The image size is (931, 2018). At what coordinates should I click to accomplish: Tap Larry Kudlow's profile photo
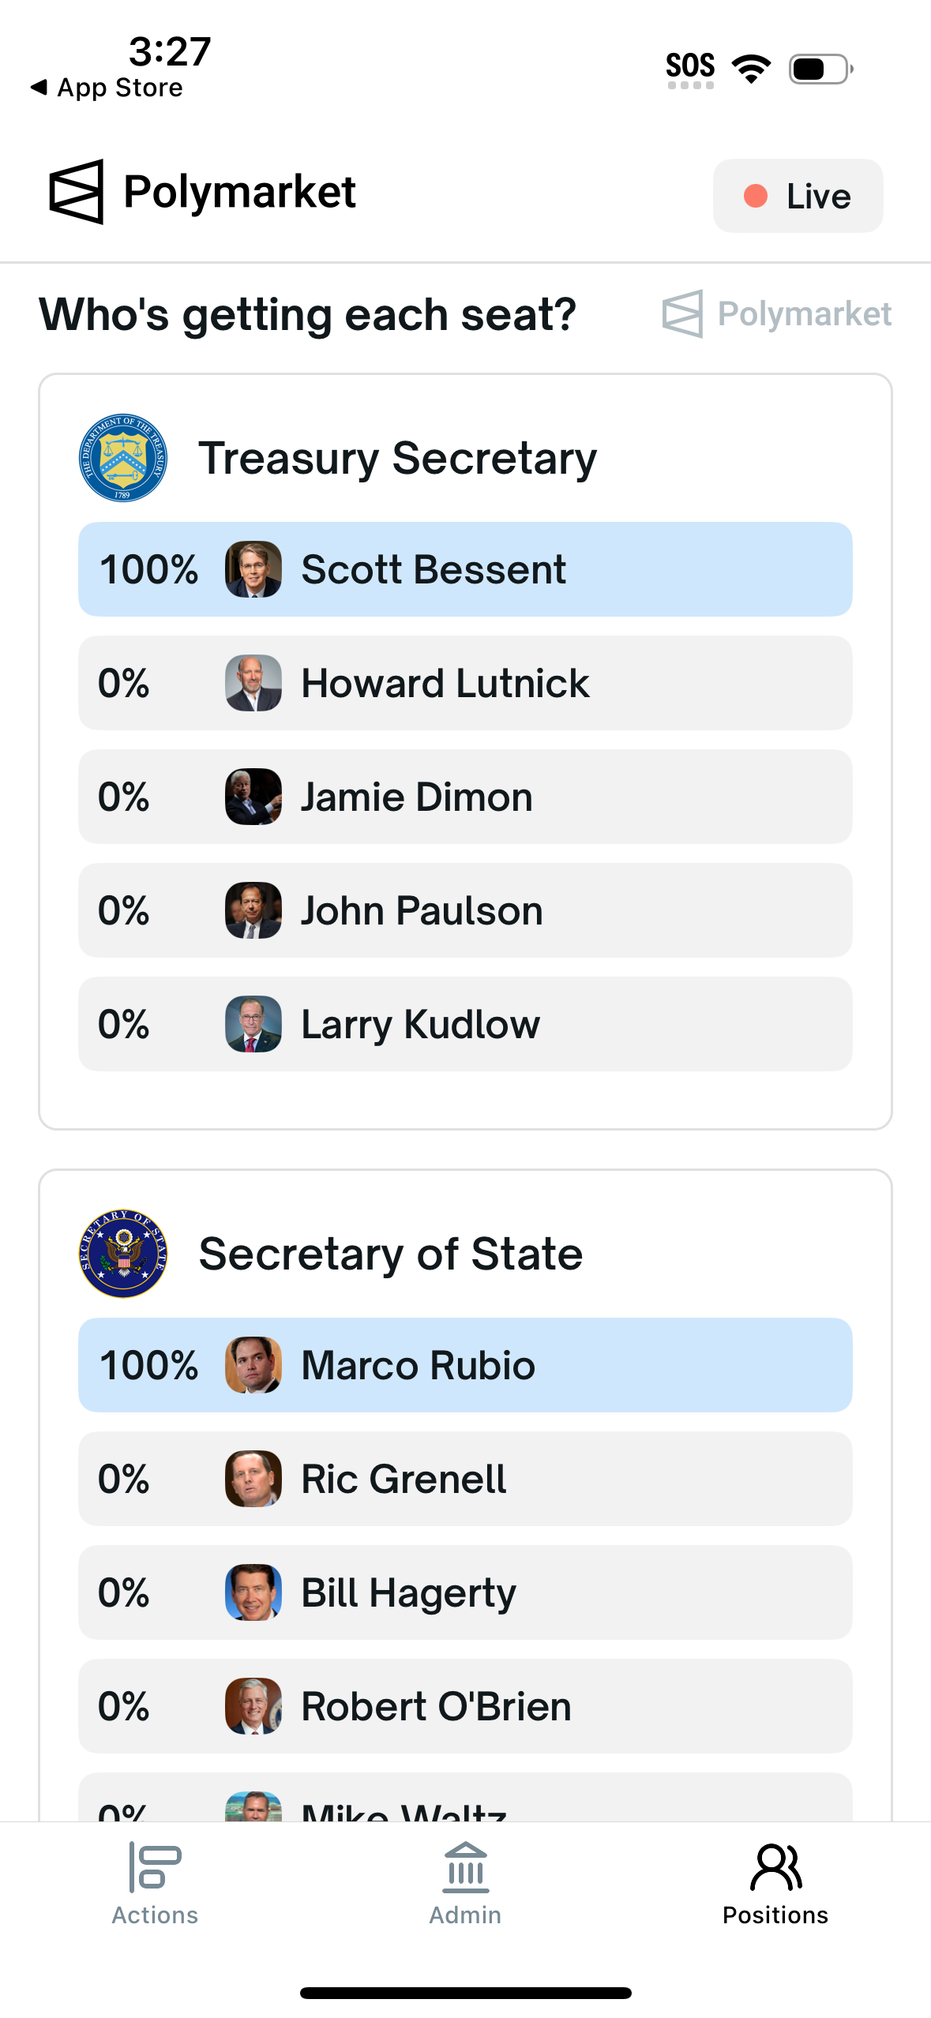[253, 1024]
